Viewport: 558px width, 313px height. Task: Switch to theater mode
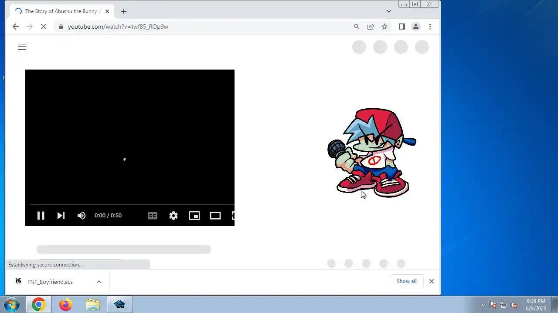pyautogui.click(x=215, y=216)
